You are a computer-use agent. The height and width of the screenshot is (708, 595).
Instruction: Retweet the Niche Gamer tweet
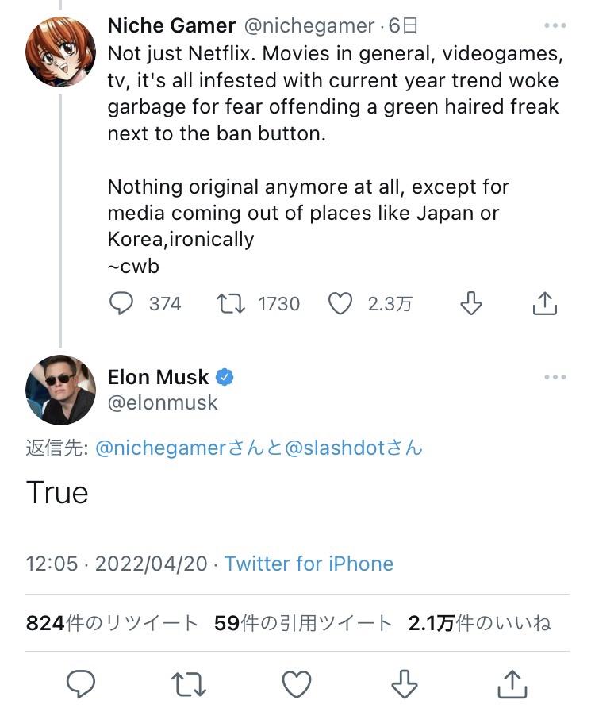[x=232, y=304]
